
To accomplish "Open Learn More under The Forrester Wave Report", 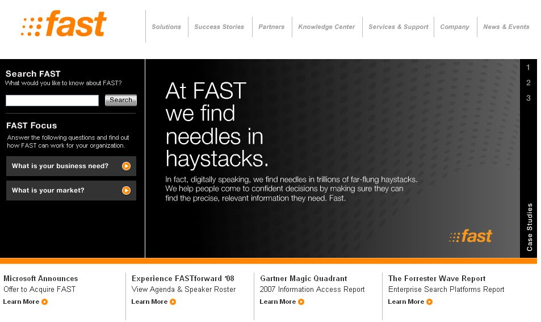I will tap(406, 302).
